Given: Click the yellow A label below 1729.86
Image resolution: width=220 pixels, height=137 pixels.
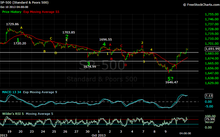Looking at the screenshot, I should click(x=21, y=28).
